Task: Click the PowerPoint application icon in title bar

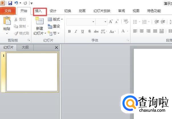Action: tap(3, 3)
